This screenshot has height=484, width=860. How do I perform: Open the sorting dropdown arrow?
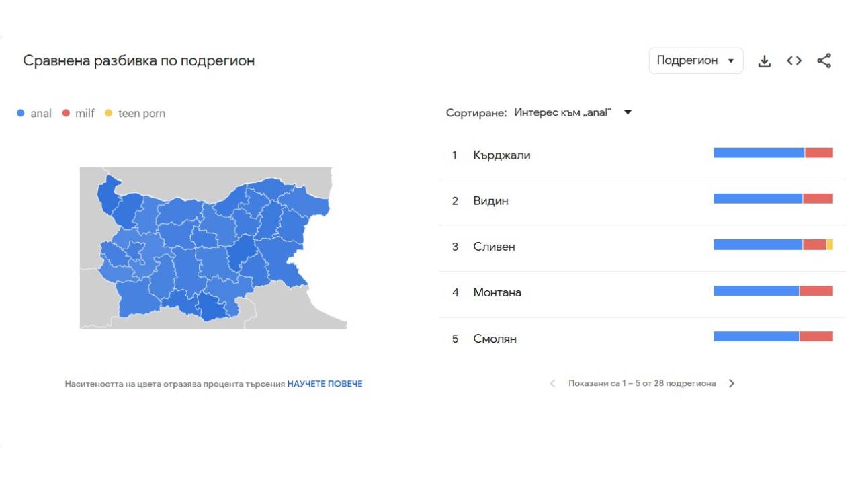(627, 112)
